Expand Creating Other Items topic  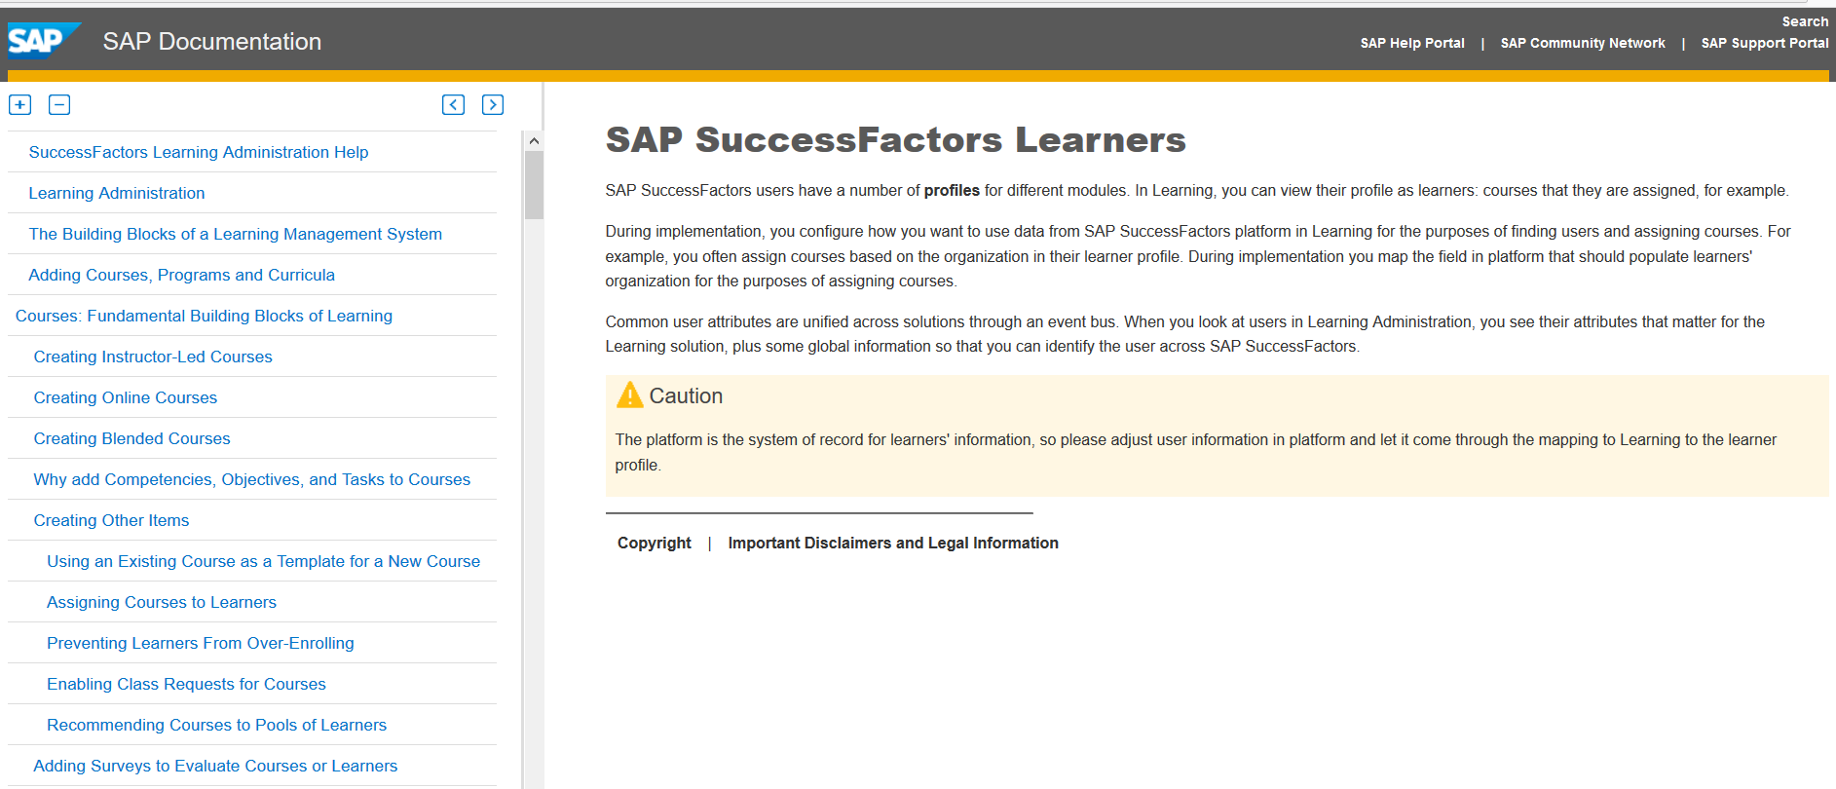click(x=111, y=520)
